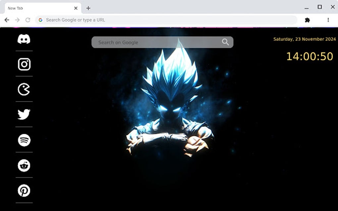Click the browser address bar

click(x=133, y=20)
